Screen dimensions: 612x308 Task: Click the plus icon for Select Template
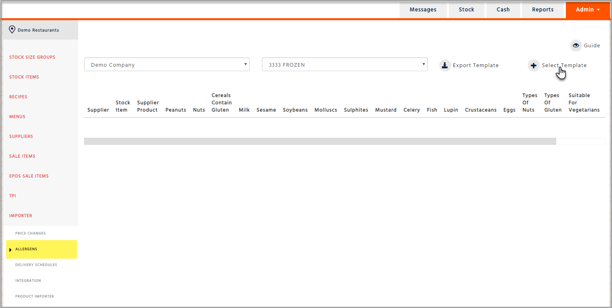point(534,65)
